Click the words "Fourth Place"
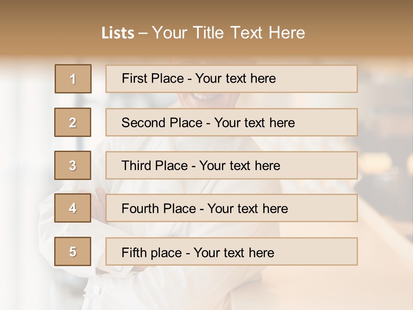 158,209
